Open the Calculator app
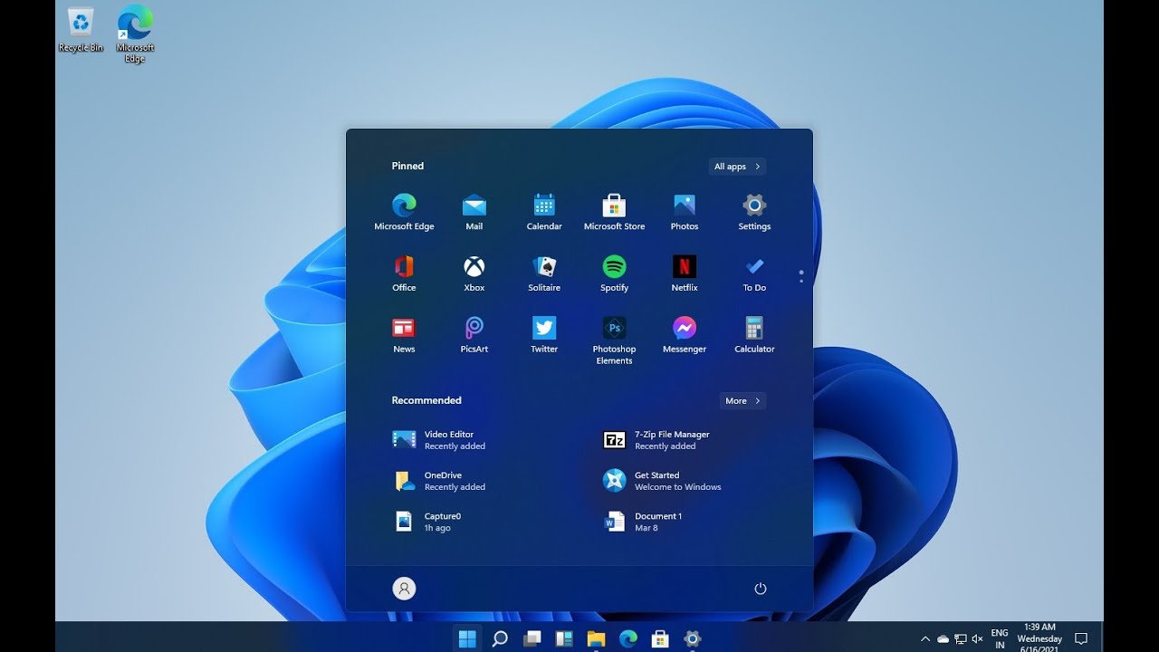This screenshot has width=1159, height=652. (754, 335)
